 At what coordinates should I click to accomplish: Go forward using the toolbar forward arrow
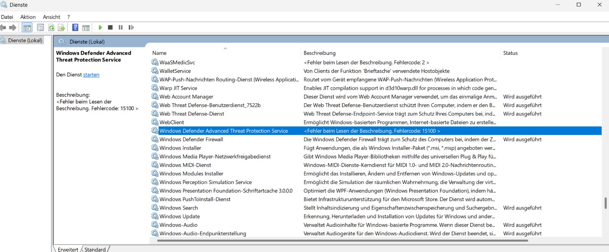click(x=13, y=27)
